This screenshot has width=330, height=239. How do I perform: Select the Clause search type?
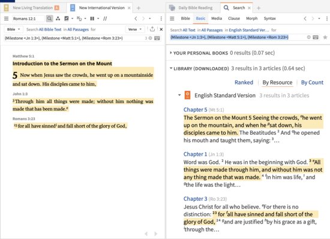234,19
